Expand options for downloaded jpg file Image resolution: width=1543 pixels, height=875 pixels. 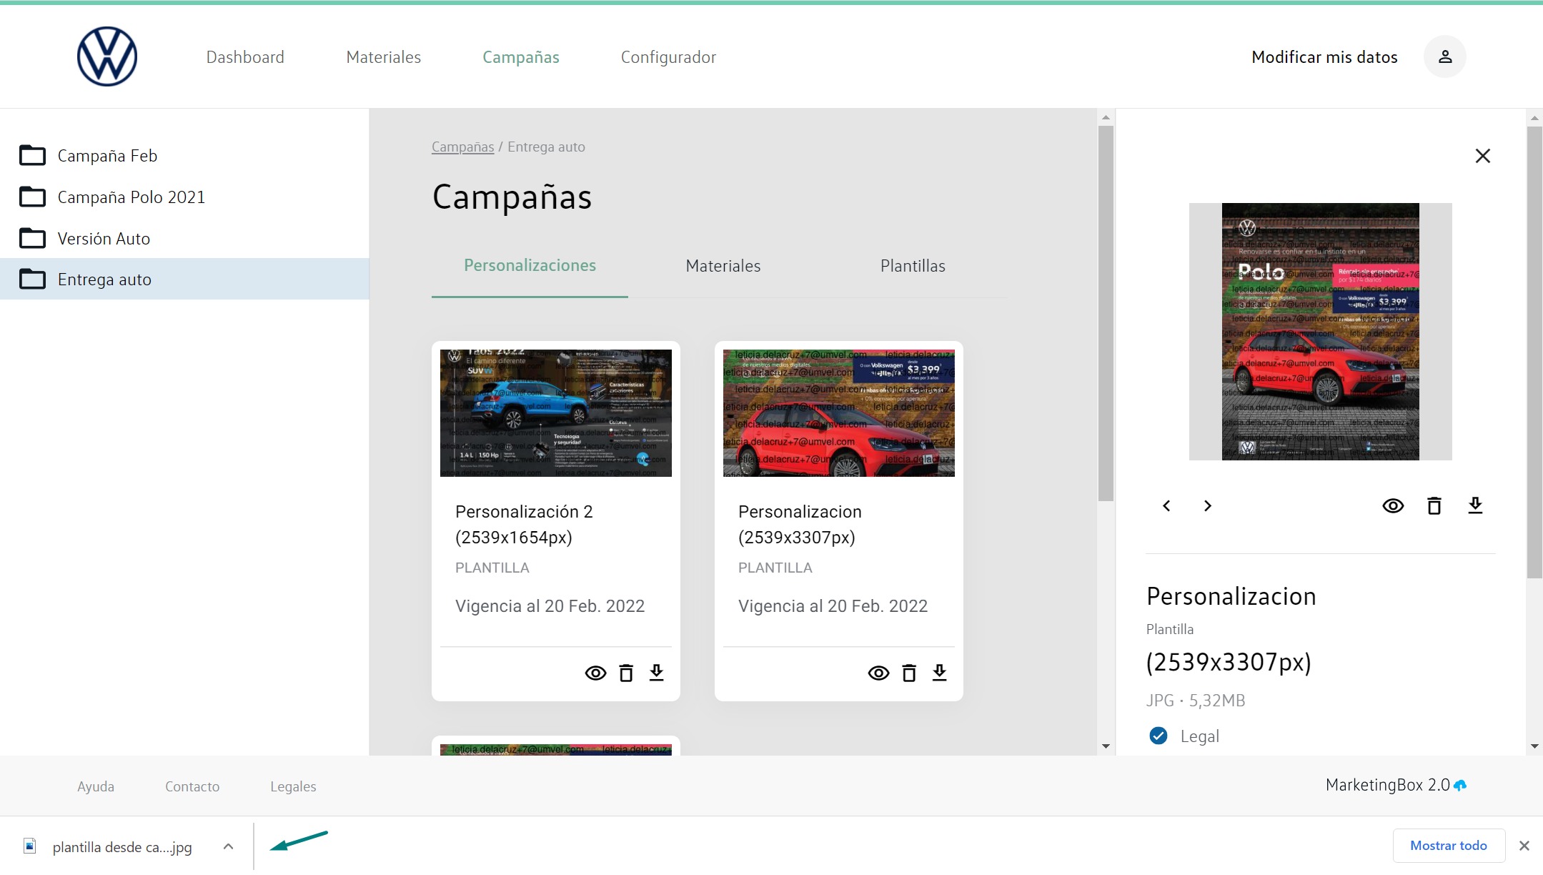228,846
